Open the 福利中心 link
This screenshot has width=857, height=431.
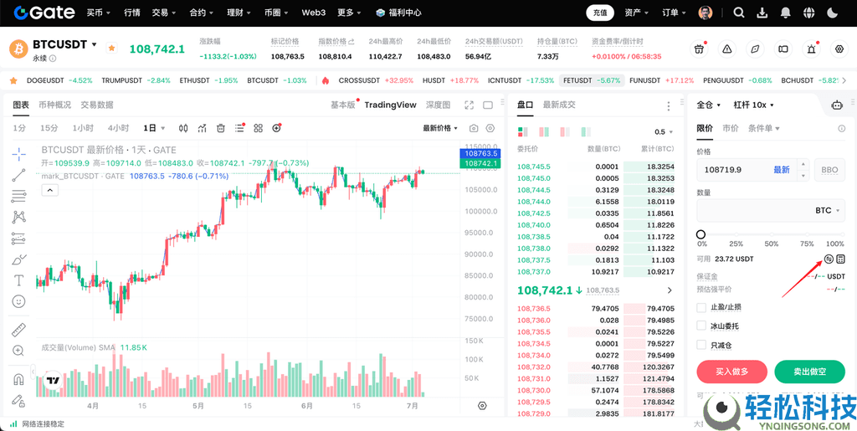398,13
